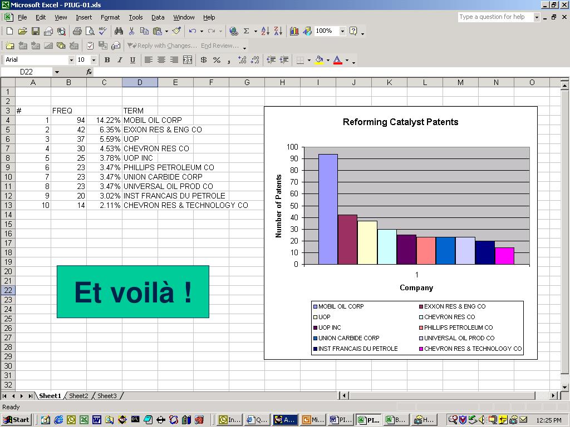Click the Merge and Center icon
Image resolution: width=570 pixels, height=427 pixels.
[188, 60]
